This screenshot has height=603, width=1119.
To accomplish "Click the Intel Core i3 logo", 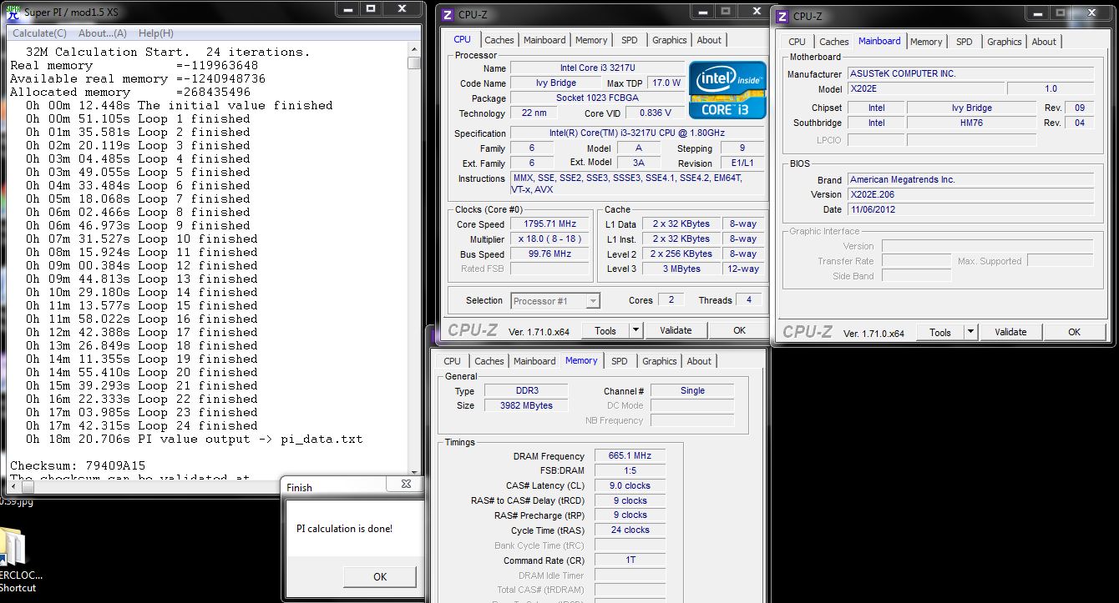I will click(x=727, y=90).
